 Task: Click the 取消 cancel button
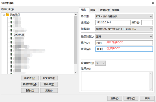(147, 98)
